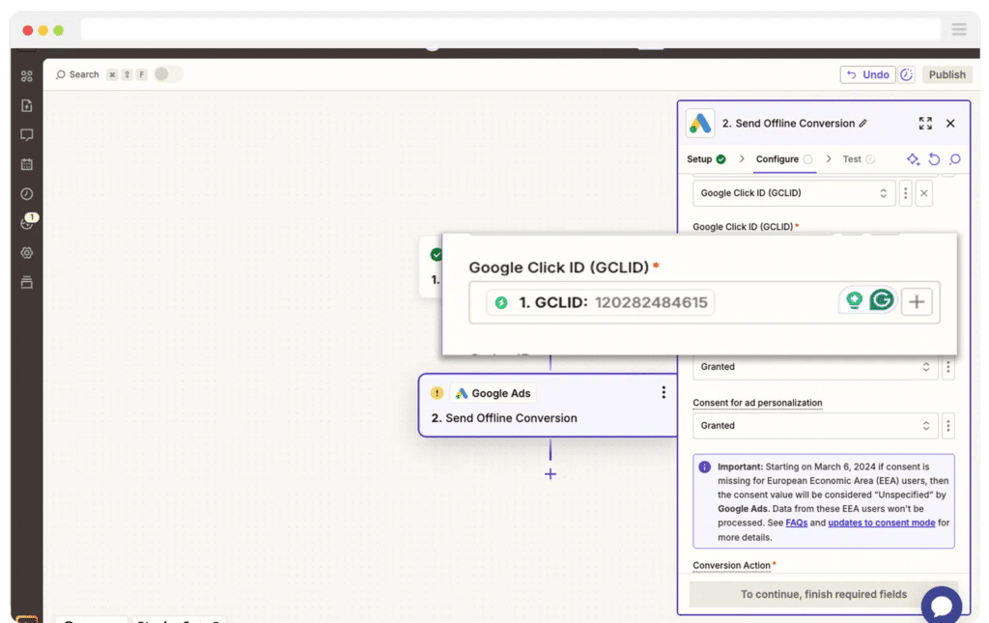
Task: Click the info icon in Important notice
Action: (x=704, y=467)
